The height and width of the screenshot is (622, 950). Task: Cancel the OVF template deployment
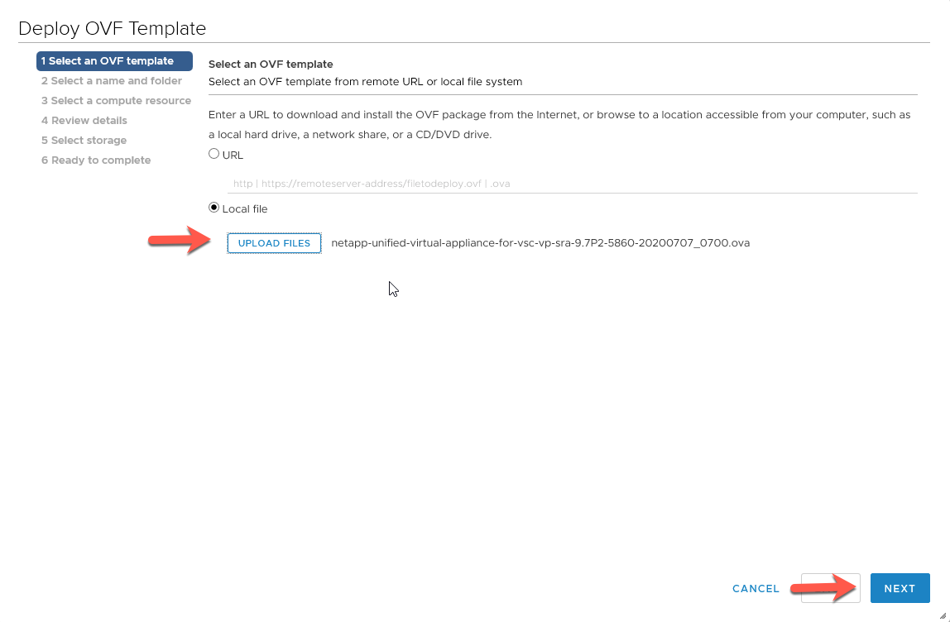coord(755,588)
